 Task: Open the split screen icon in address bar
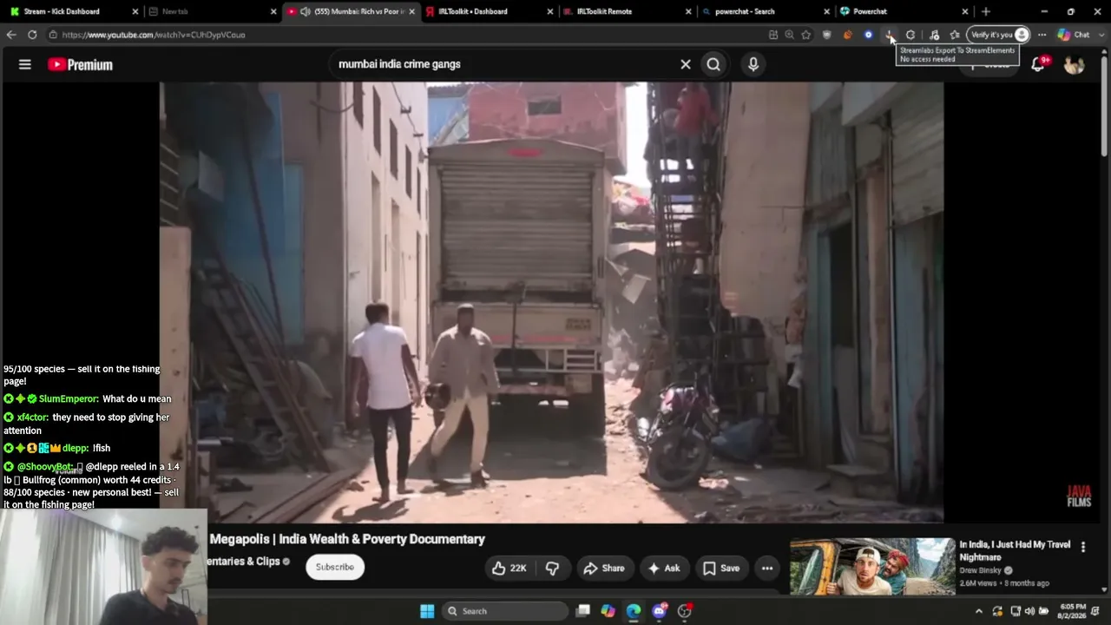[x=773, y=35]
